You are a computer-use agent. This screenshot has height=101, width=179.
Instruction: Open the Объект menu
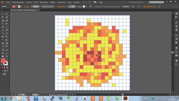tap(29, 2)
